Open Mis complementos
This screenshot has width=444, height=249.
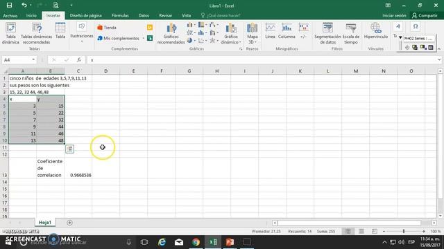[119, 38]
